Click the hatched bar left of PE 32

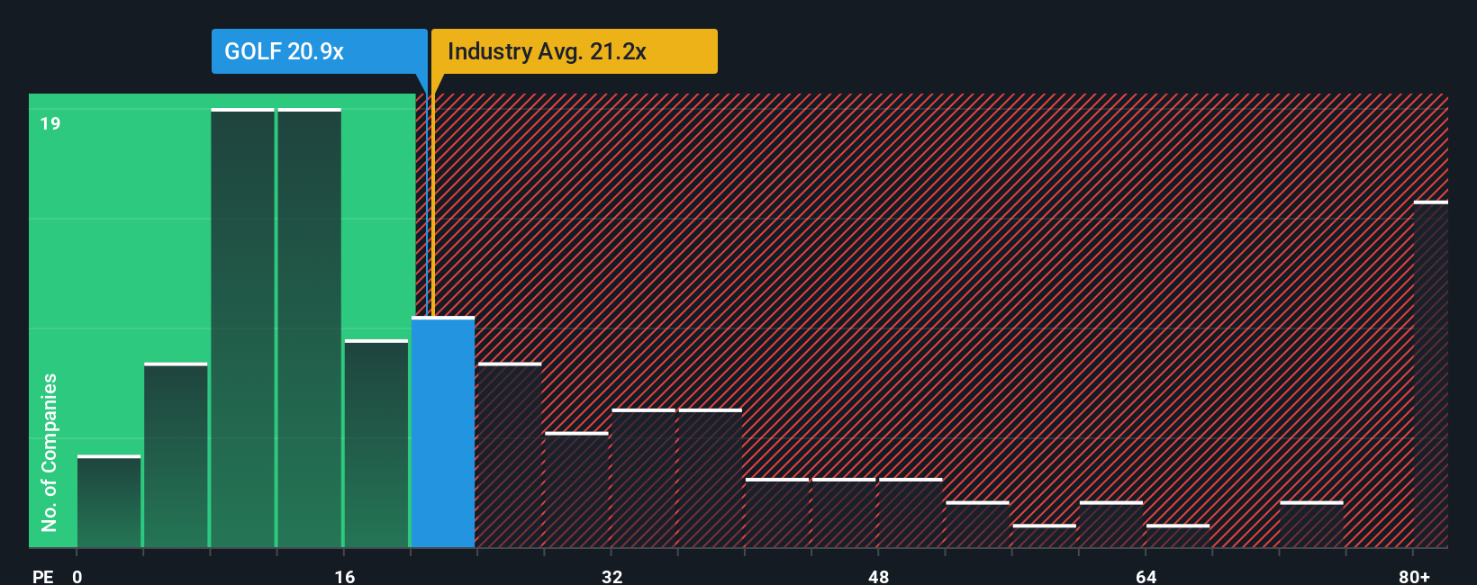pyautogui.click(x=576, y=490)
